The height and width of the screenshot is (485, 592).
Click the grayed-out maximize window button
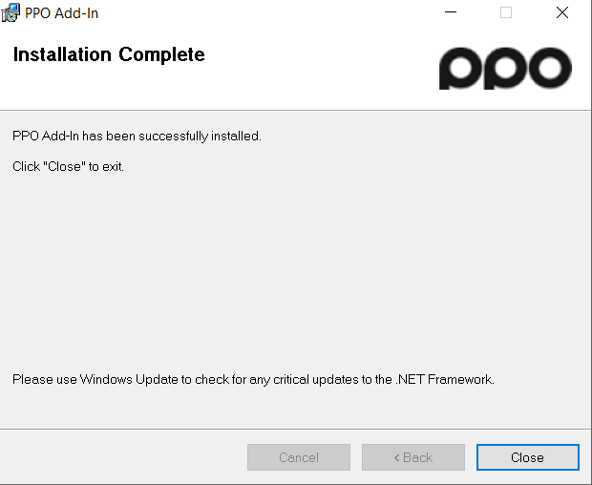506,12
